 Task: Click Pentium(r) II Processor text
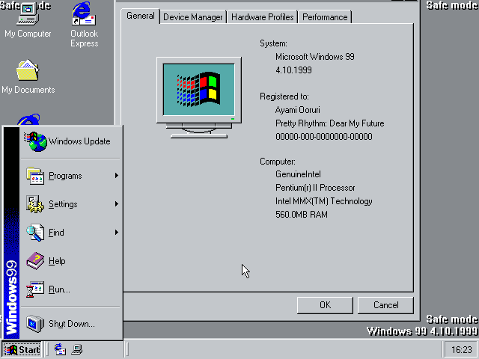click(x=315, y=188)
